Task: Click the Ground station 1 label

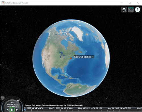Action: pyautogui.click(x=84, y=57)
